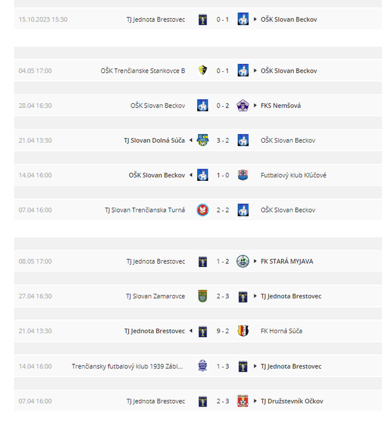Open TJ Slovan Dolná Súča team link
The image size is (382, 433).
click(x=154, y=140)
